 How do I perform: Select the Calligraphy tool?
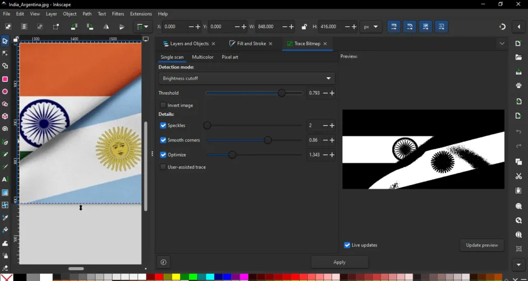click(5, 167)
